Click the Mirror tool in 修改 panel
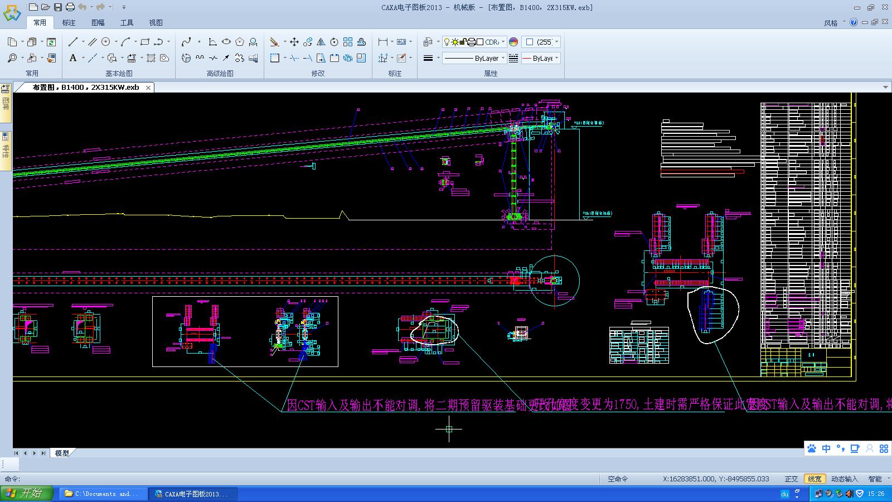Screen dimensions: 892x502 pos(321,41)
